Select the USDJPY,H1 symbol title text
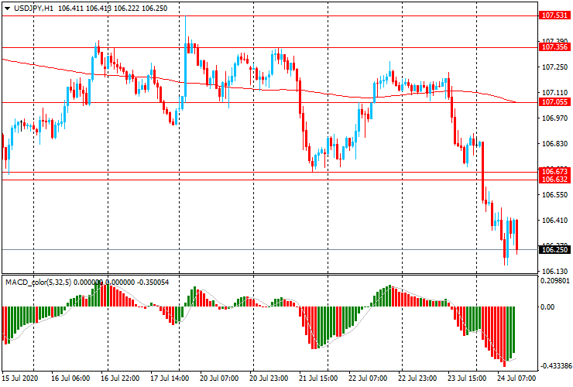This screenshot has width=573, height=387. (x=33, y=8)
